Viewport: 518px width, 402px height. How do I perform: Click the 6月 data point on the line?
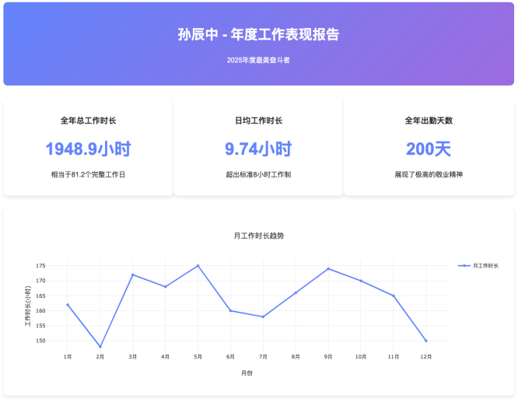230,310
